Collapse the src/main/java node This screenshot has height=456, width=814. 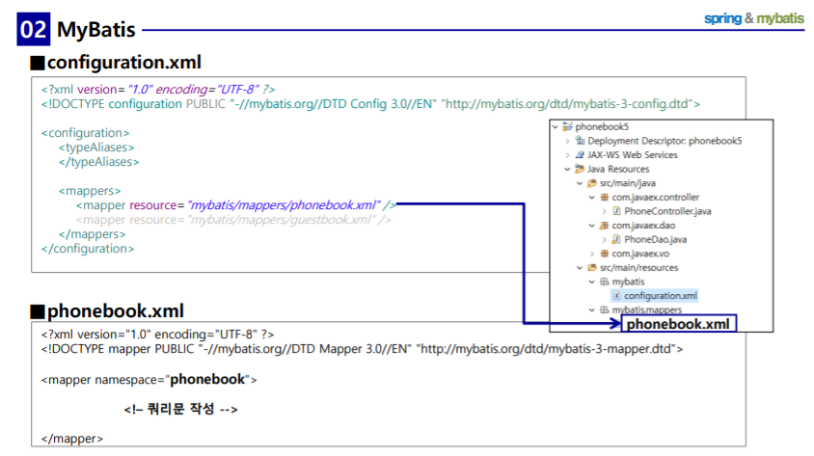pos(580,183)
